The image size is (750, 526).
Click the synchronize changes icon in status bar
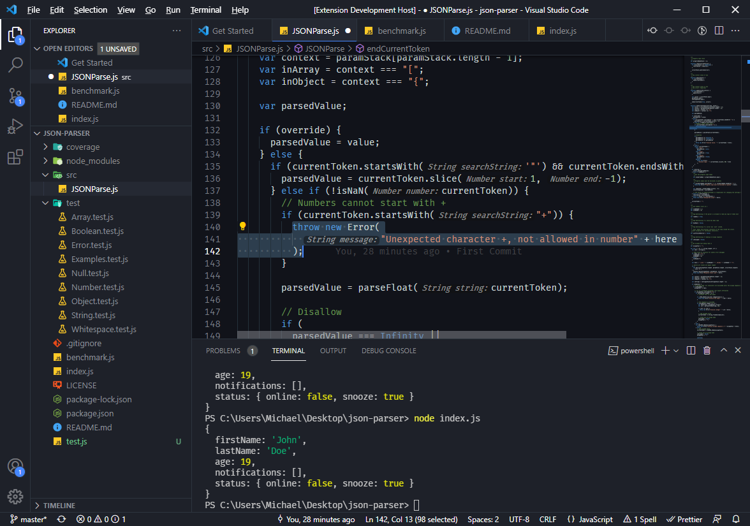tap(61, 519)
